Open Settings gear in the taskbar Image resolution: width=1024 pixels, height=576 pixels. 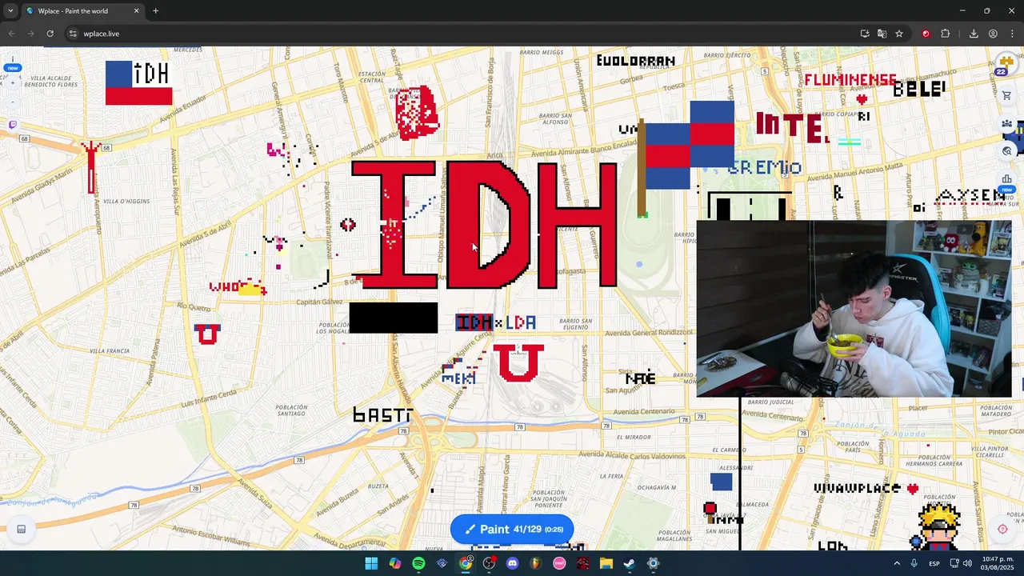tap(653, 563)
